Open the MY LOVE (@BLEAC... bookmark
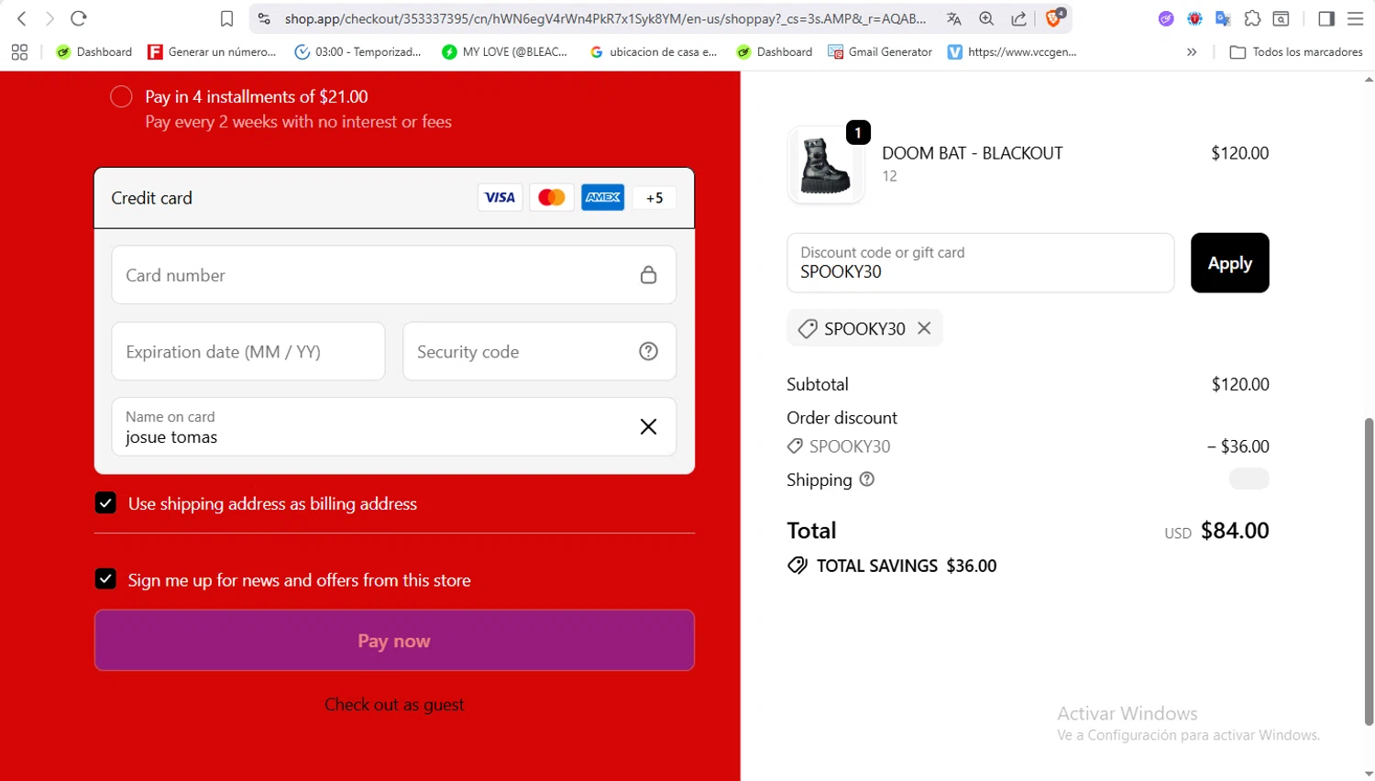This screenshot has width=1375, height=781. click(x=504, y=52)
